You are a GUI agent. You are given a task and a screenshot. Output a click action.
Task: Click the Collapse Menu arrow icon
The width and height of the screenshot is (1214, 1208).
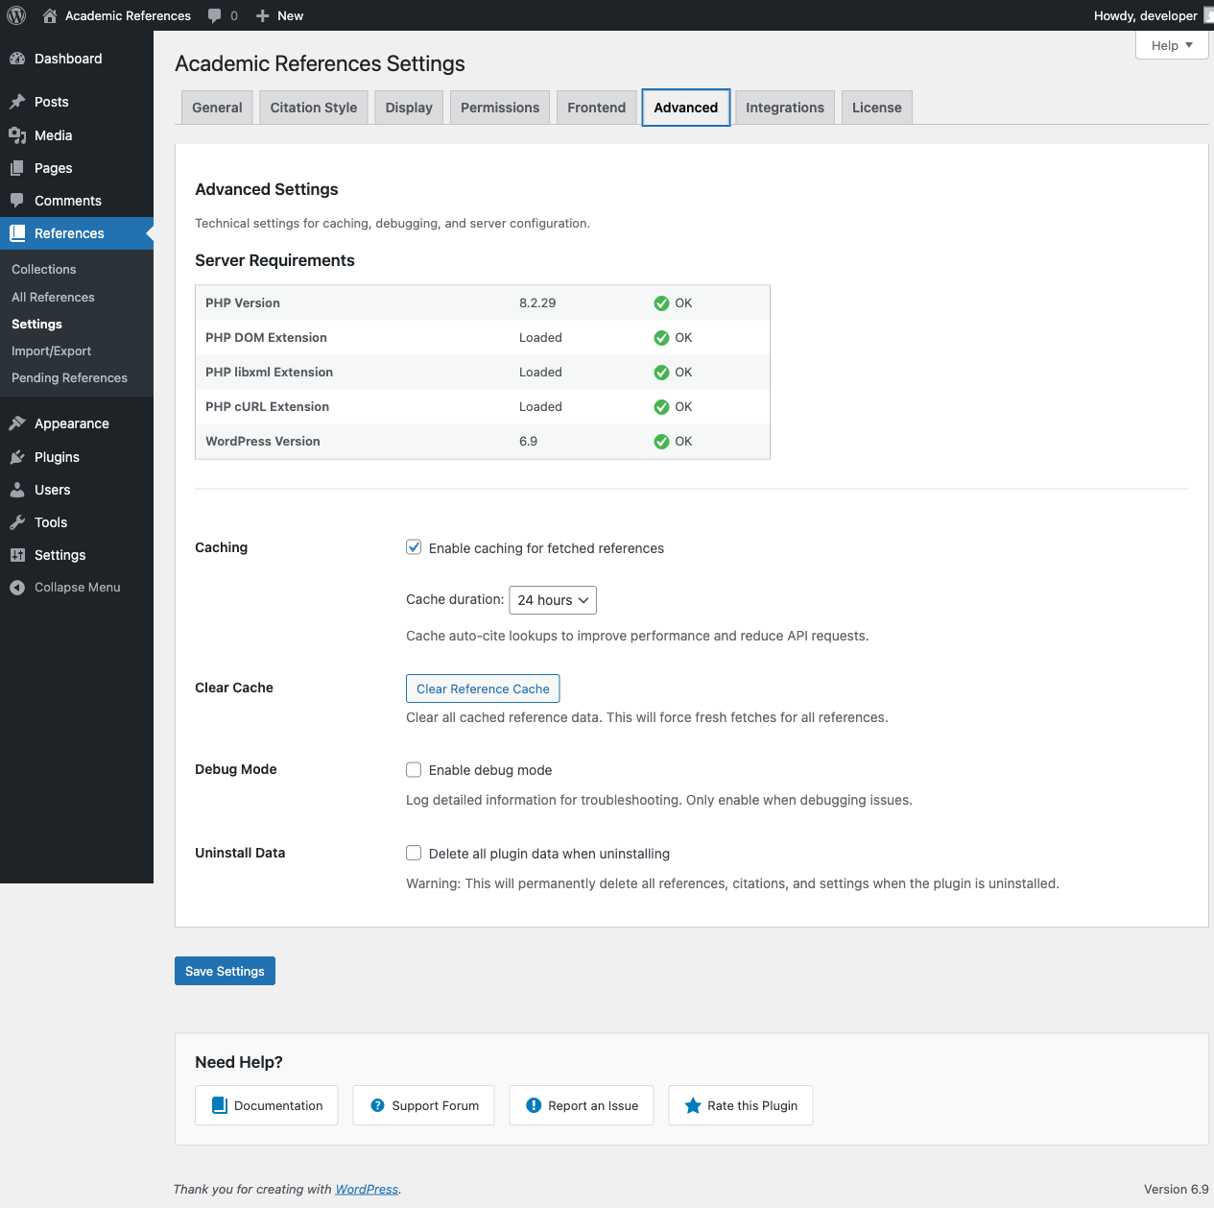click(17, 588)
